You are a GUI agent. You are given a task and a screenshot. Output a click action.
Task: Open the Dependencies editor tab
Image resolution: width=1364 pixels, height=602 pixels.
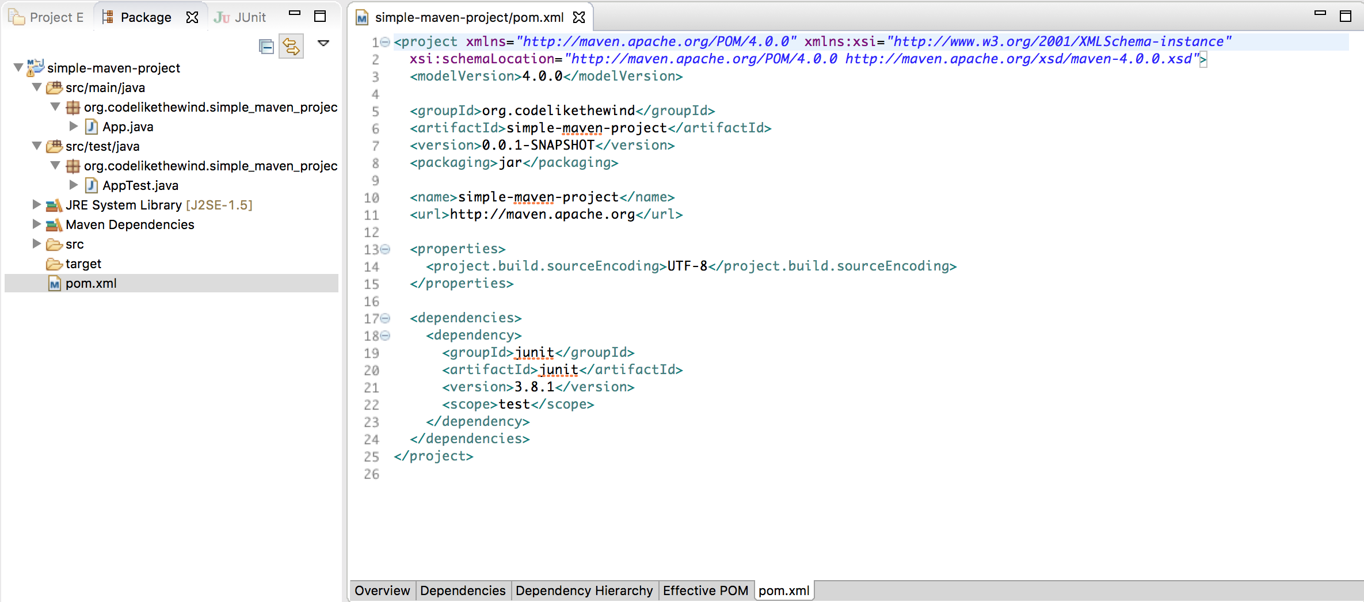click(463, 590)
